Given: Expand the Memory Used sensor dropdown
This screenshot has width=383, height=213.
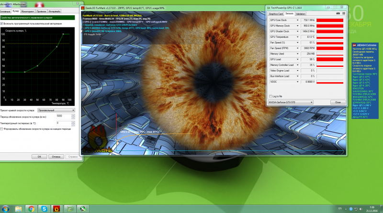Looking at the screenshot, I should pyautogui.click(x=297, y=54).
